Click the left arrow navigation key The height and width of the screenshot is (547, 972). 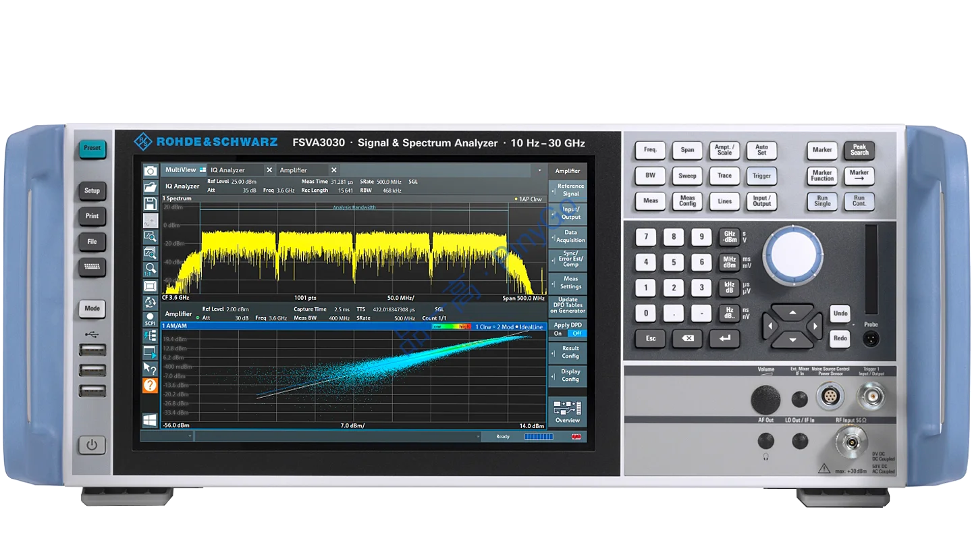click(770, 326)
